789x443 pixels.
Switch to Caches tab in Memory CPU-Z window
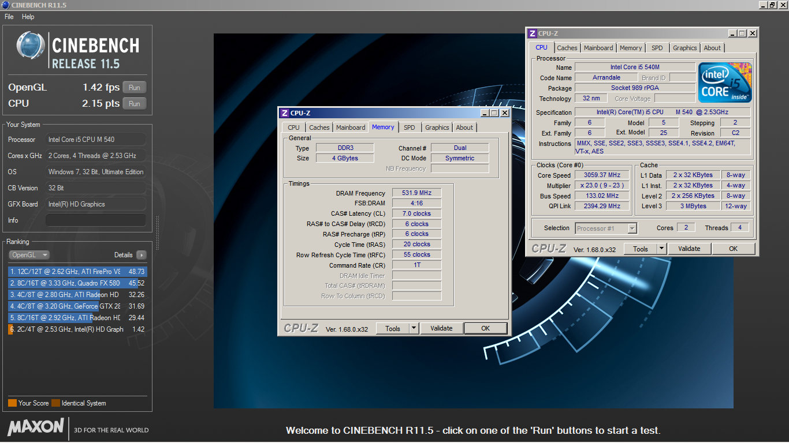[x=319, y=127]
